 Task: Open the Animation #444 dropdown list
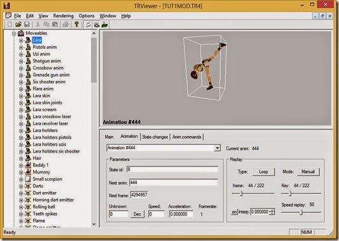(x=218, y=148)
